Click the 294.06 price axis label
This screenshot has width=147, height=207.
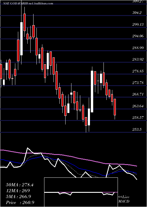(138, 36)
